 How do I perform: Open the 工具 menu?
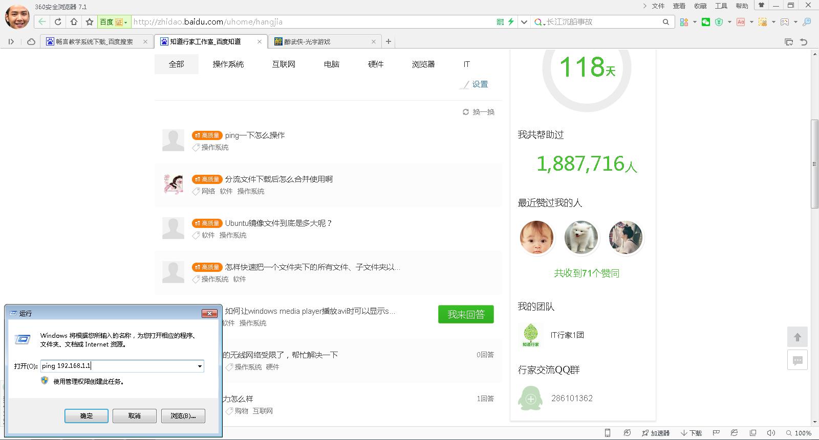click(721, 6)
